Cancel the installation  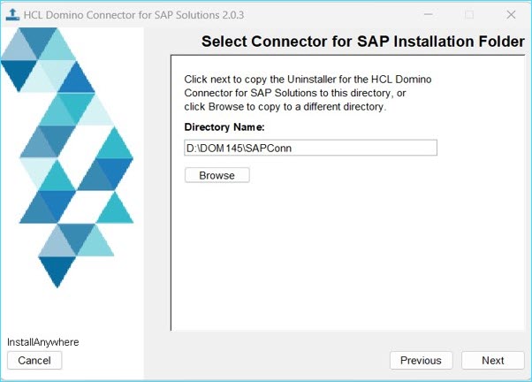(x=34, y=360)
